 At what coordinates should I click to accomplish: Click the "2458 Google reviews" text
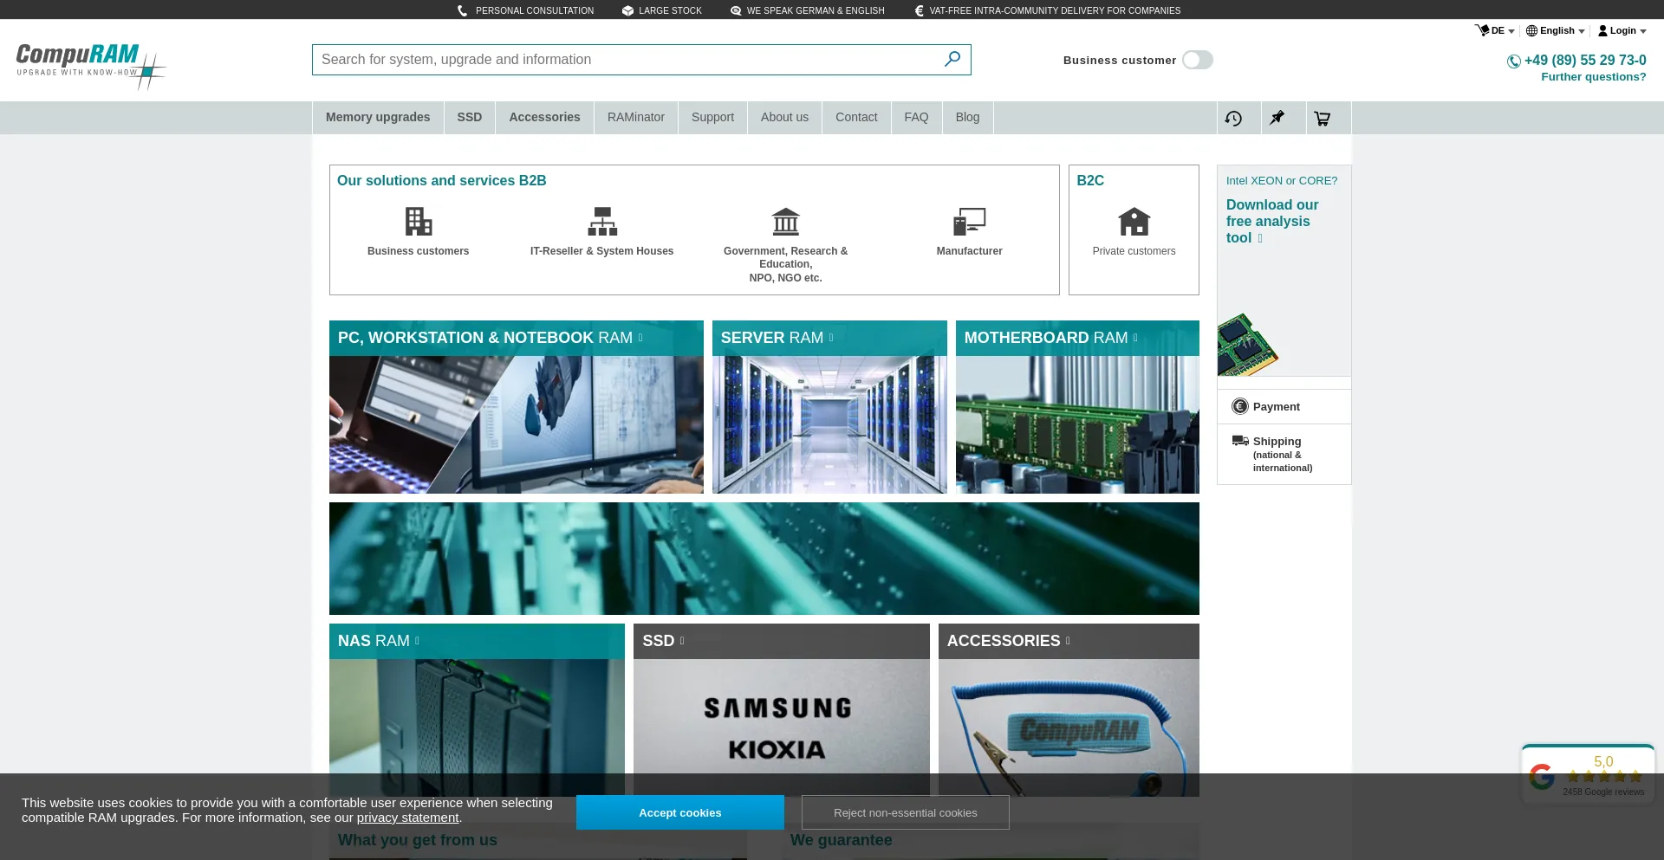click(x=1603, y=792)
